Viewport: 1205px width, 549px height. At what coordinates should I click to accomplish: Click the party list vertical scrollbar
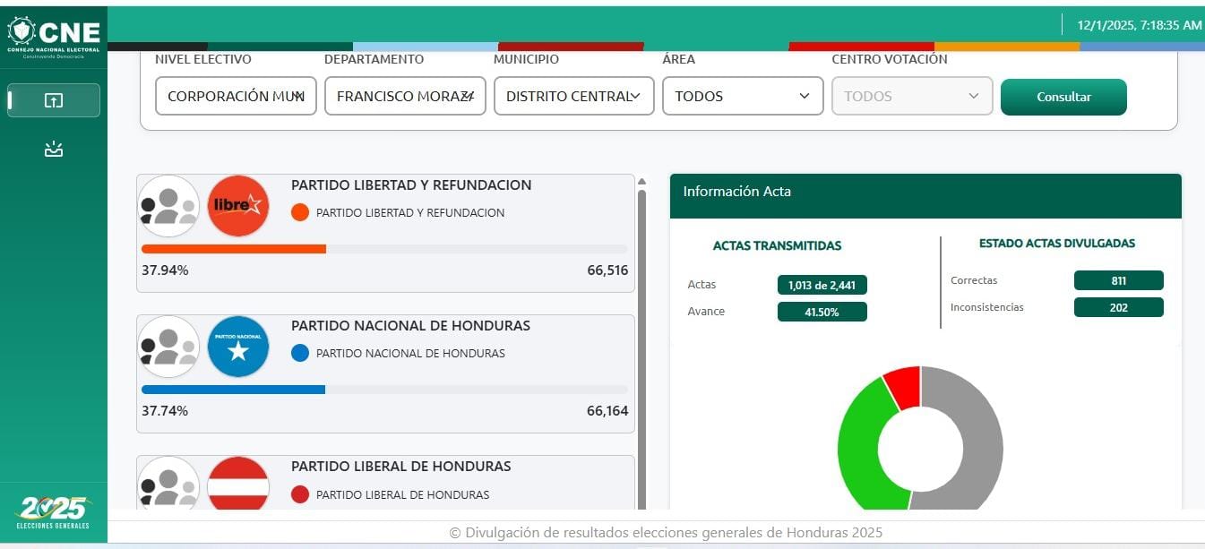click(641, 340)
